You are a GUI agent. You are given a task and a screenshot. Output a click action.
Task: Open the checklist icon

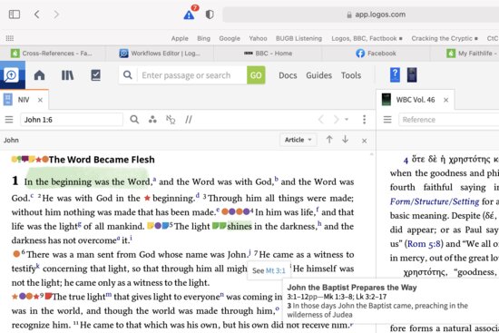coord(96,75)
